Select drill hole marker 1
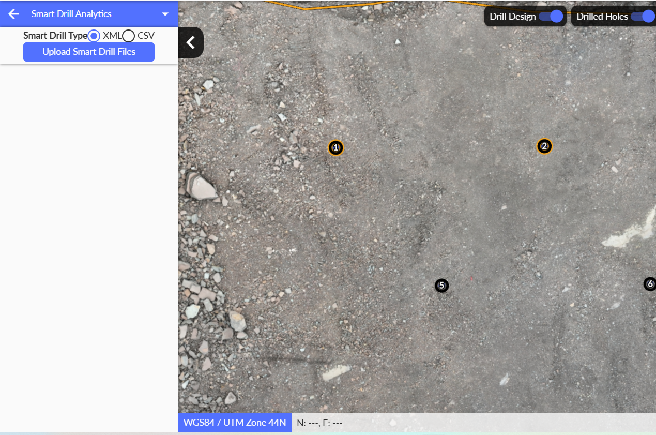656x435 pixels. click(x=336, y=148)
